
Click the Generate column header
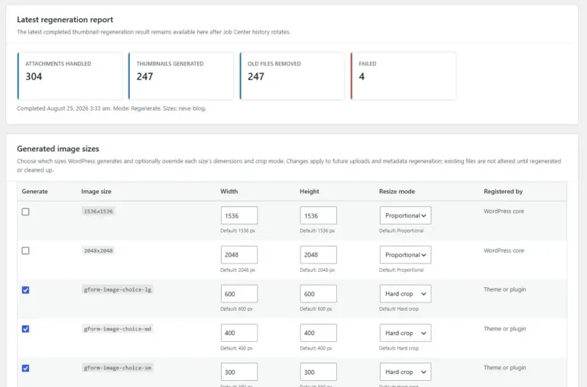[35, 191]
